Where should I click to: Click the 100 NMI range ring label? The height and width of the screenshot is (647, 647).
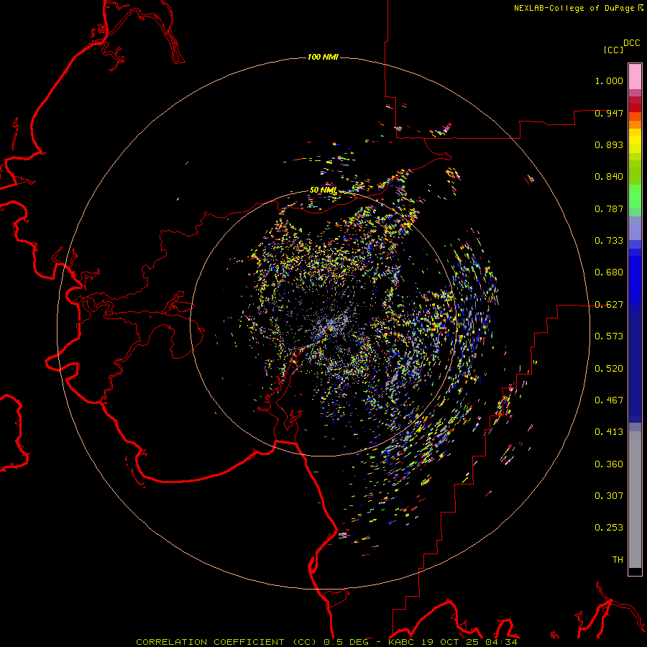coord(323,57)
